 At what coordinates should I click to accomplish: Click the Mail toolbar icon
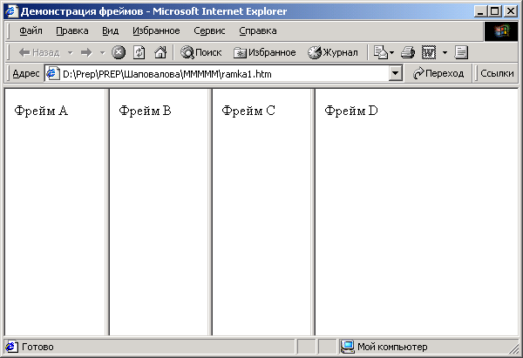click(x=380, y=52)
